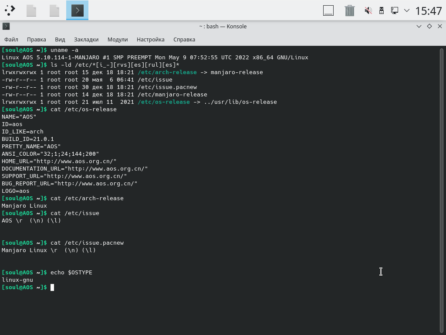Click the 'LOGO=aos' line

click(16, 191)
